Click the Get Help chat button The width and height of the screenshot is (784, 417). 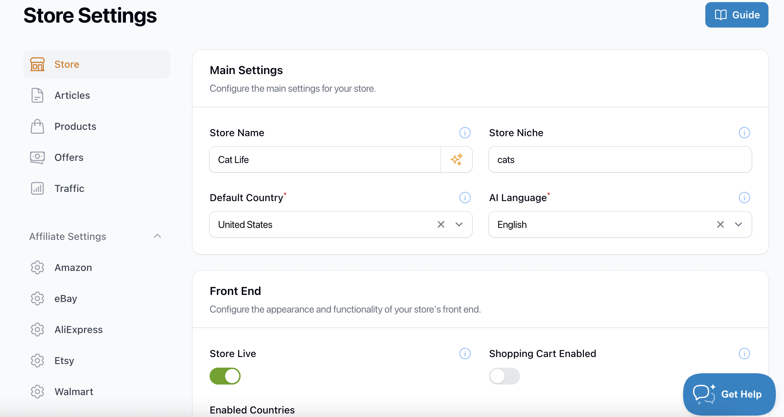pos(729,394)
